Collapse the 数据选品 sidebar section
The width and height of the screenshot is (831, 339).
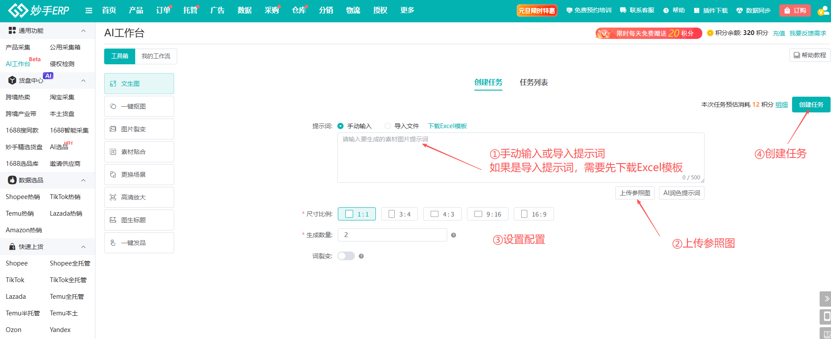point(83,180)
